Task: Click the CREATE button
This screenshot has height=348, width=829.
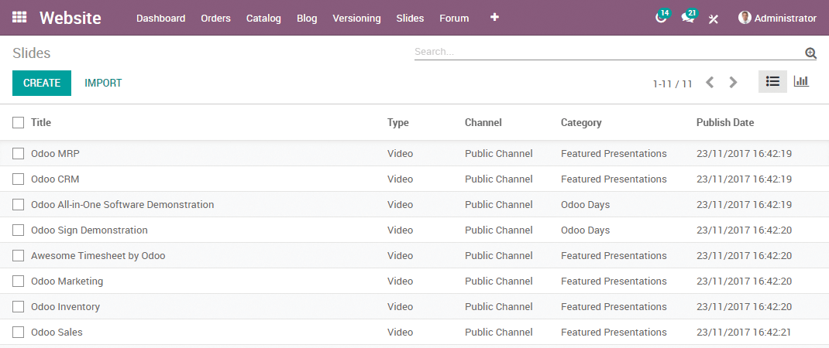Action: pyautogui.click(x=42, y=83)
